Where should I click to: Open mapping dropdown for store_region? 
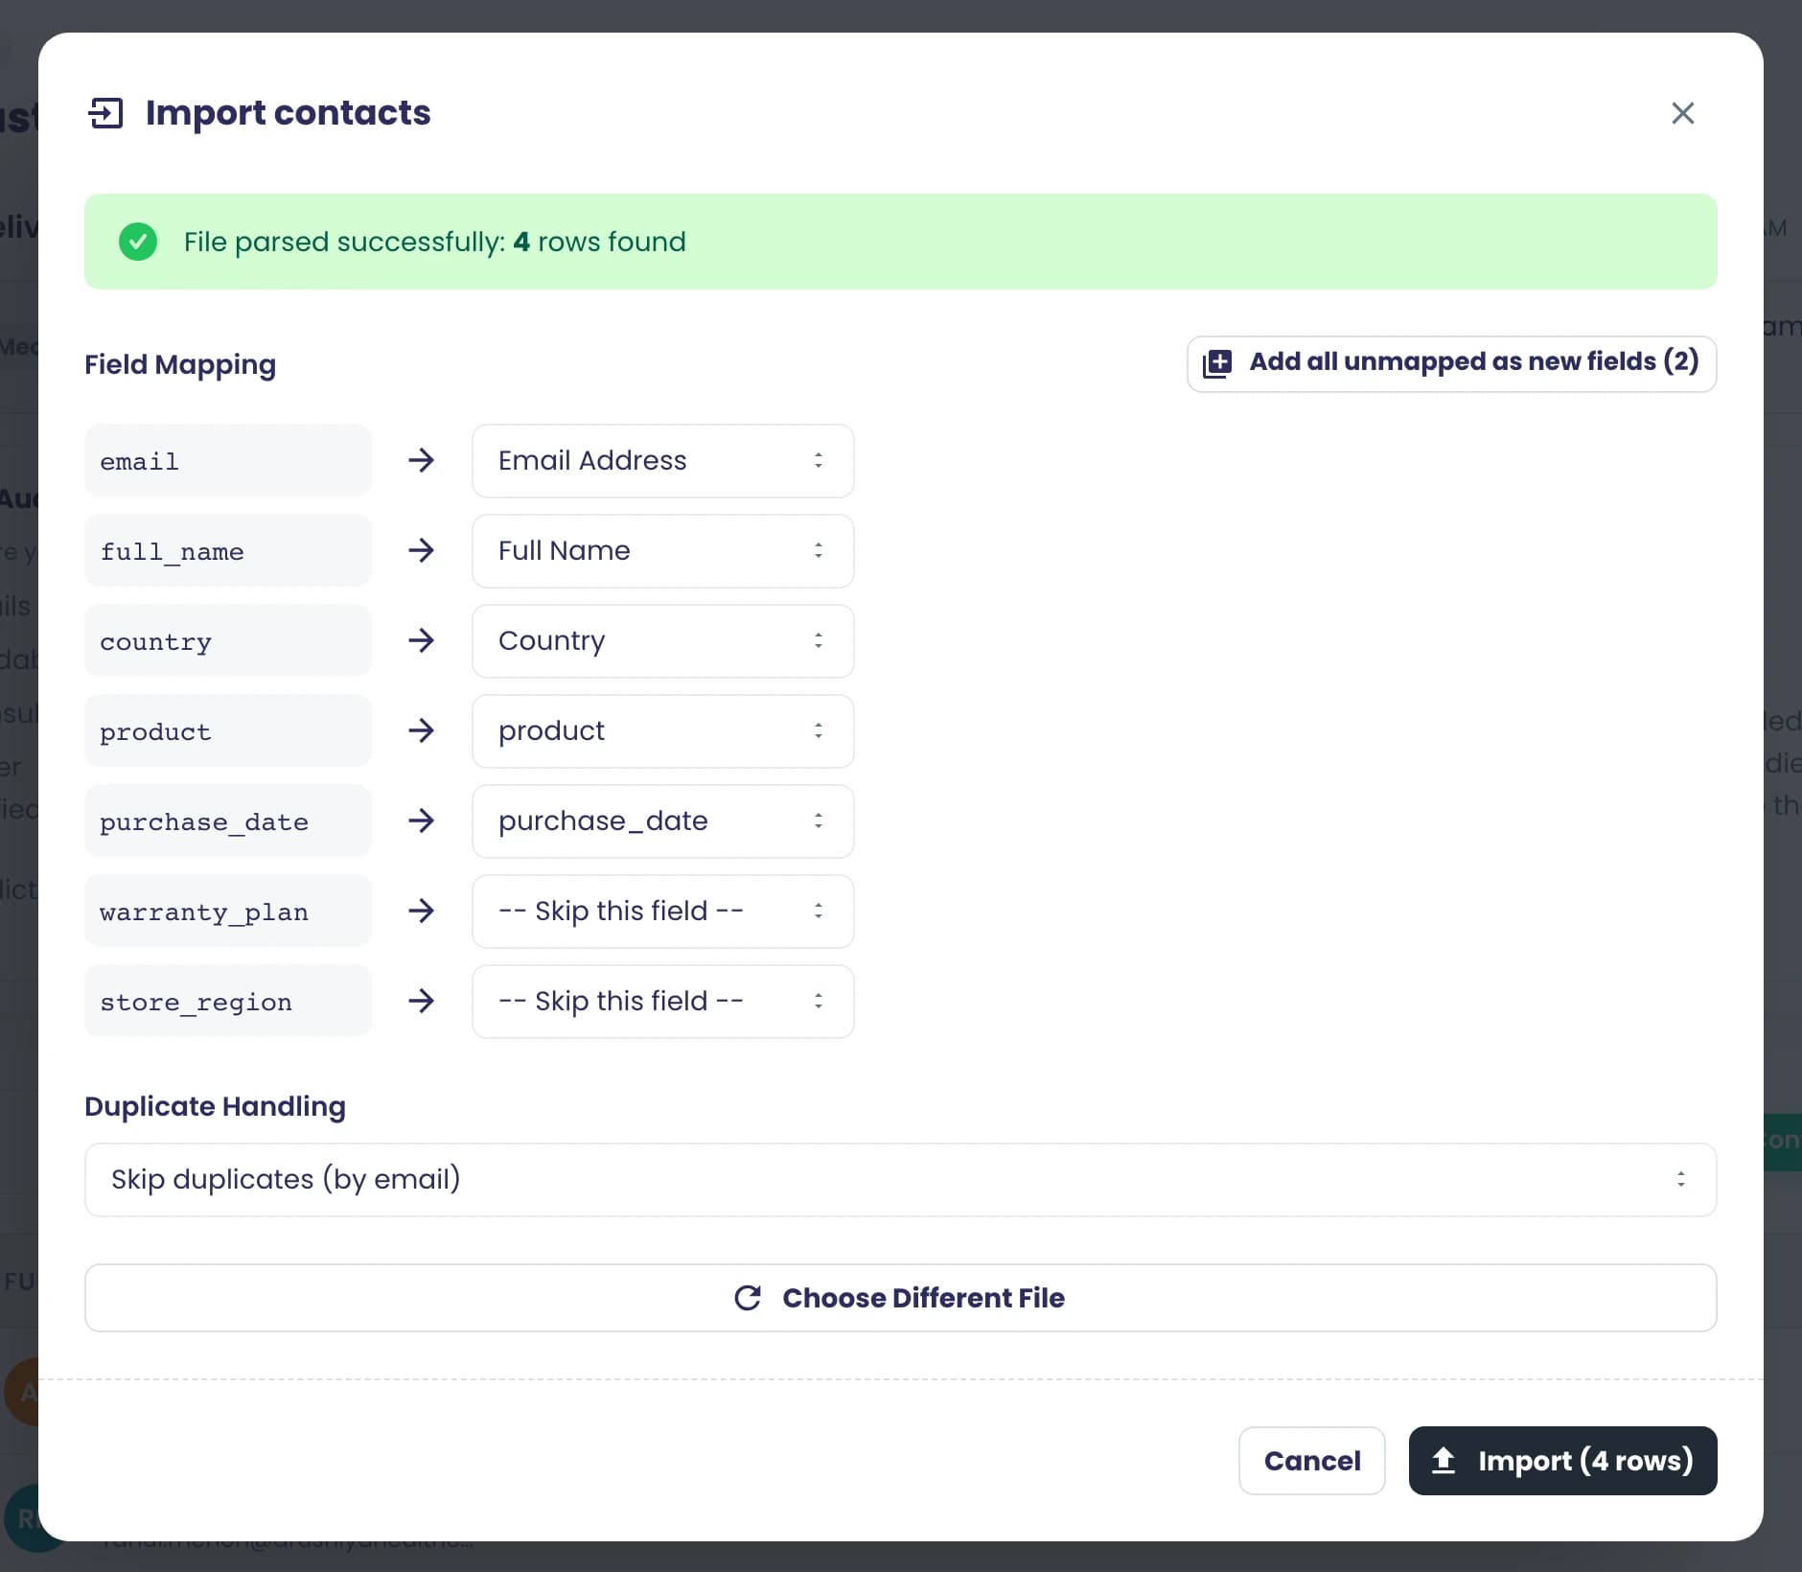[662, 1002]
